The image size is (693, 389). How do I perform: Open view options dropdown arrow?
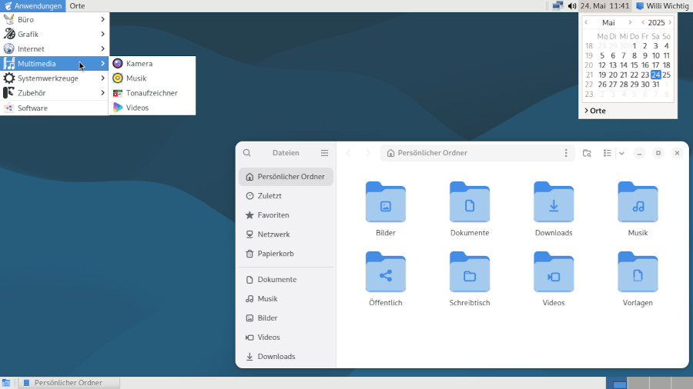click(621, 153)
